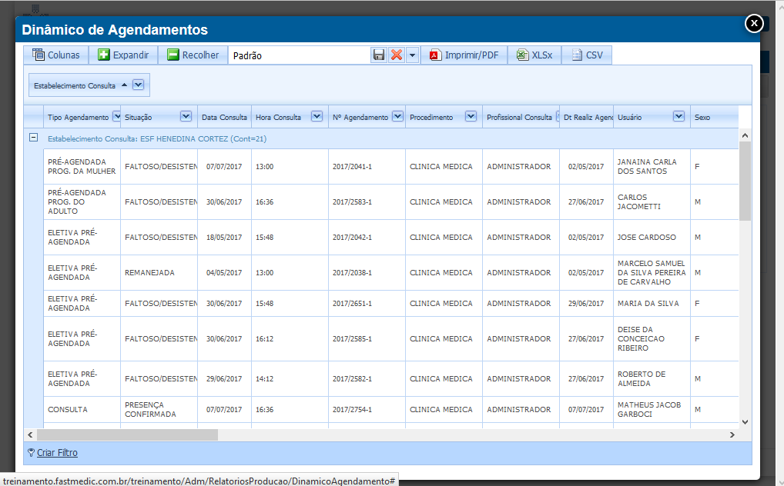
Task: Close the Dinâmico de Agendamentos dialog
Action: pyautogui.click(x=754, y=23)
